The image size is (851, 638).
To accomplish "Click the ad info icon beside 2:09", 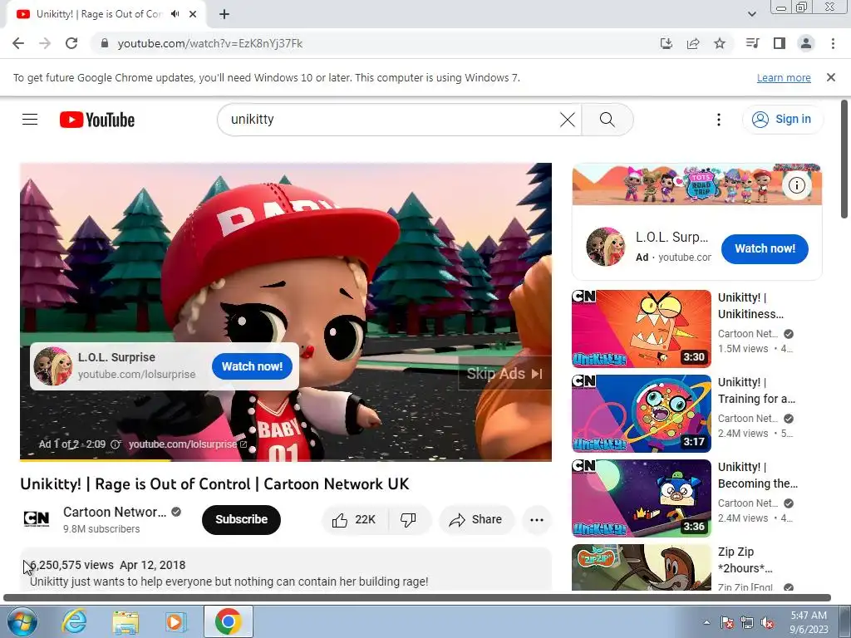I will coord(115,444).
